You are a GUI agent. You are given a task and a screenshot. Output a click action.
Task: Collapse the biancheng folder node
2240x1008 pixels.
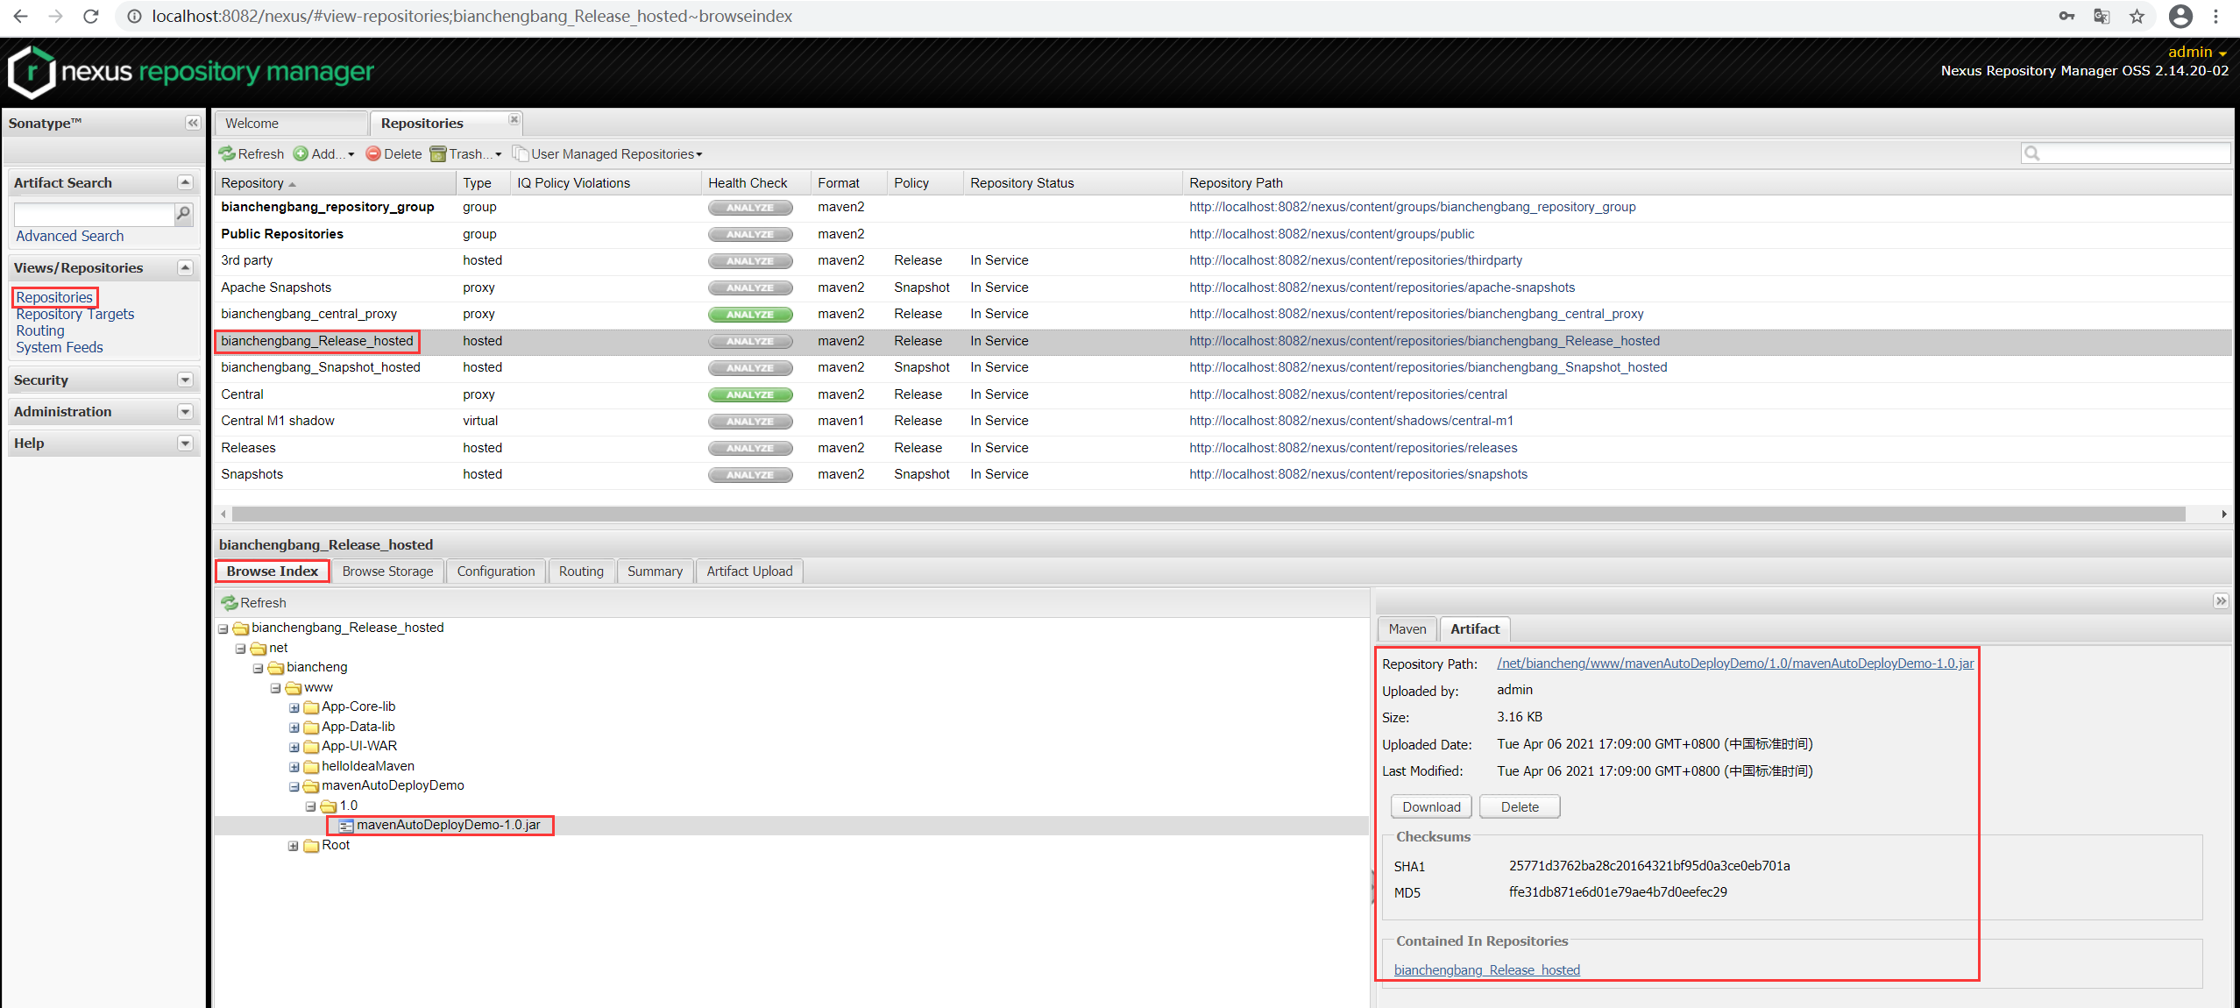pyautogui.click(x=259, y=668)
